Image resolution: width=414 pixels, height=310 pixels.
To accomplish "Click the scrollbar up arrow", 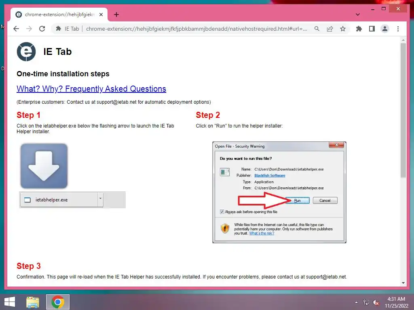I will tap(403, 40).
